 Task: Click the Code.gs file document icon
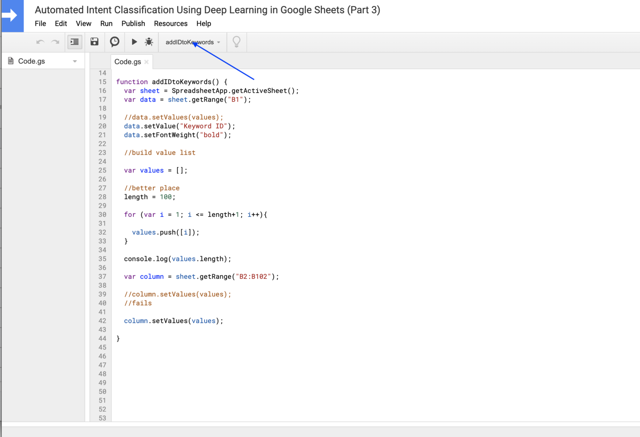(10, 60)
